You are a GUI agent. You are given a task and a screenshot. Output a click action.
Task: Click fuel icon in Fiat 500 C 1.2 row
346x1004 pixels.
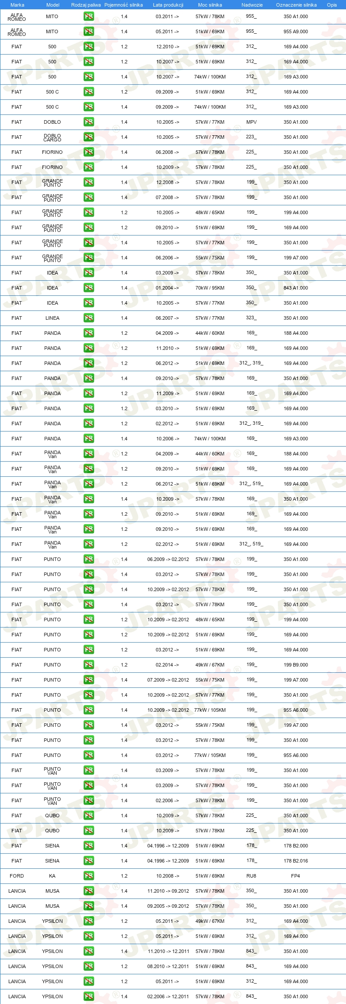pos(88,92)
